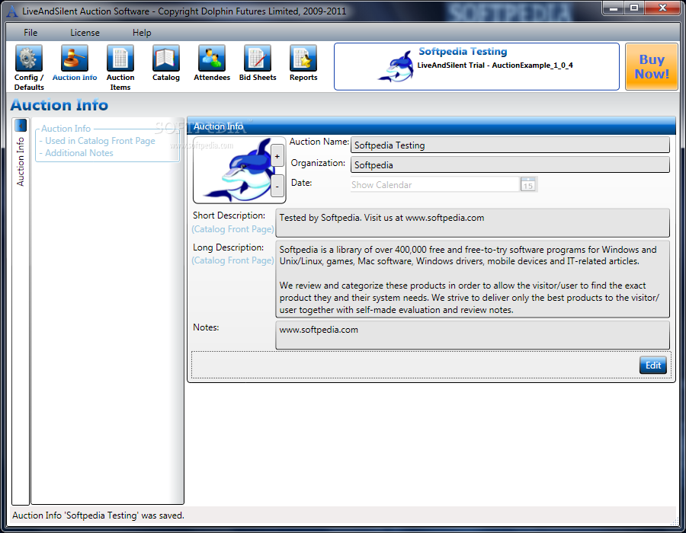The height and width of the screenshot is (533, 686).
Task: Click the 'Auction Info' blue panel header
Action: 431,126
